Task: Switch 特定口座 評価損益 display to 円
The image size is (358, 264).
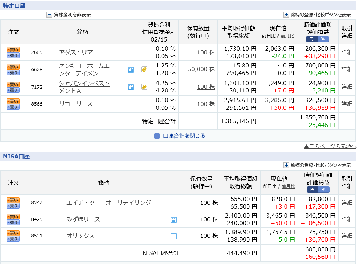Action: tap(312, 39)
